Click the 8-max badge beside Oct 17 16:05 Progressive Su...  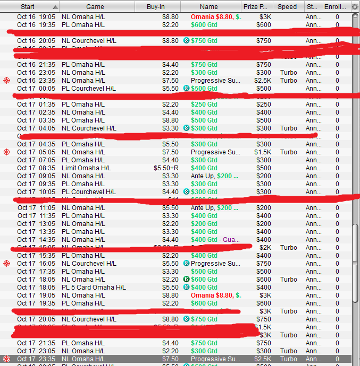[x=186, y=264]
